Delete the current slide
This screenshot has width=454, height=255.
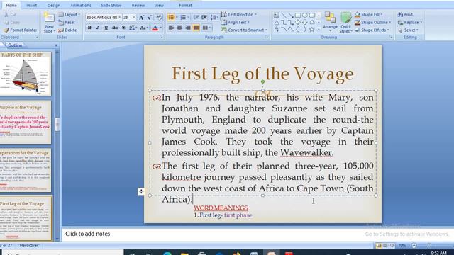67,30
